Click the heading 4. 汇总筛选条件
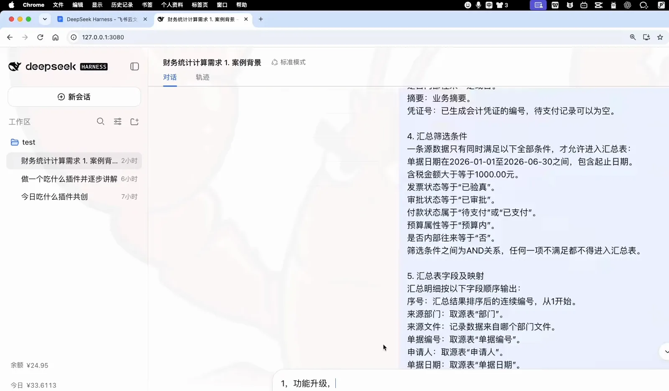Image resolution: width=669 pixels, height=391 pixels. 437,136
